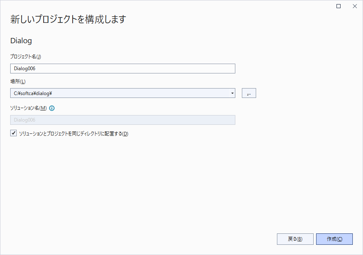This screenshot has height=255, width=363.
Task: Click the checkmark in the directory option box
Action: pos(13,133)
